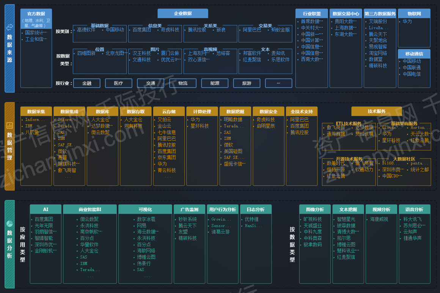Select 网易 under 可视化
This screenshot has width=440, height=293.
coord(141,226)
